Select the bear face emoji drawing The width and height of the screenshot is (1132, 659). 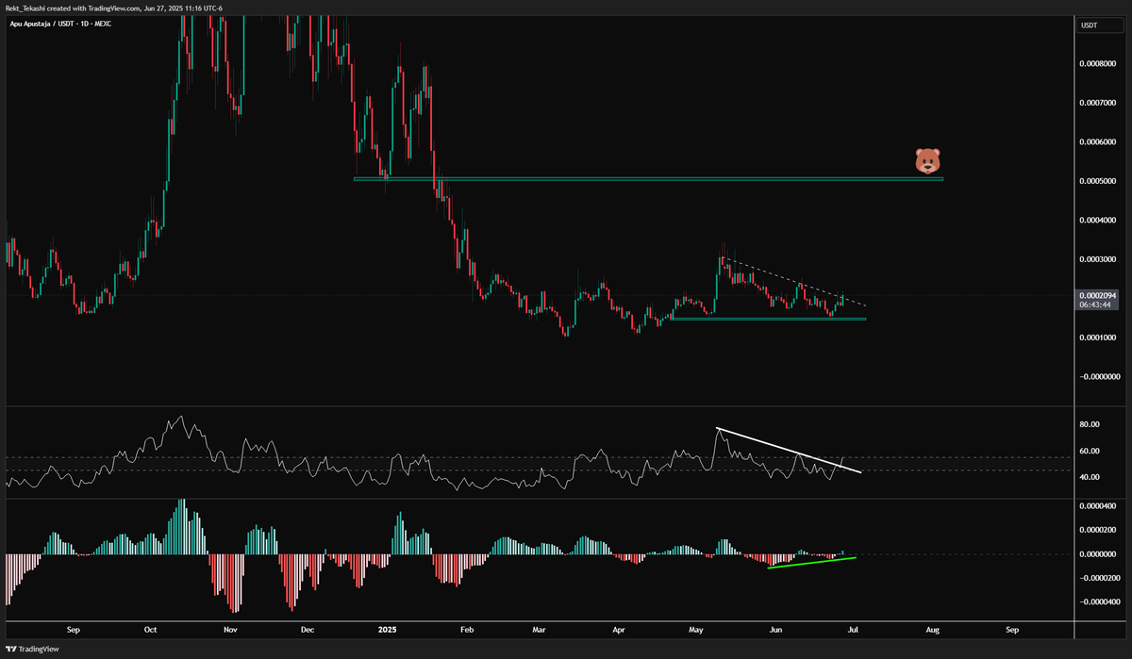click(x=929, y=160)
